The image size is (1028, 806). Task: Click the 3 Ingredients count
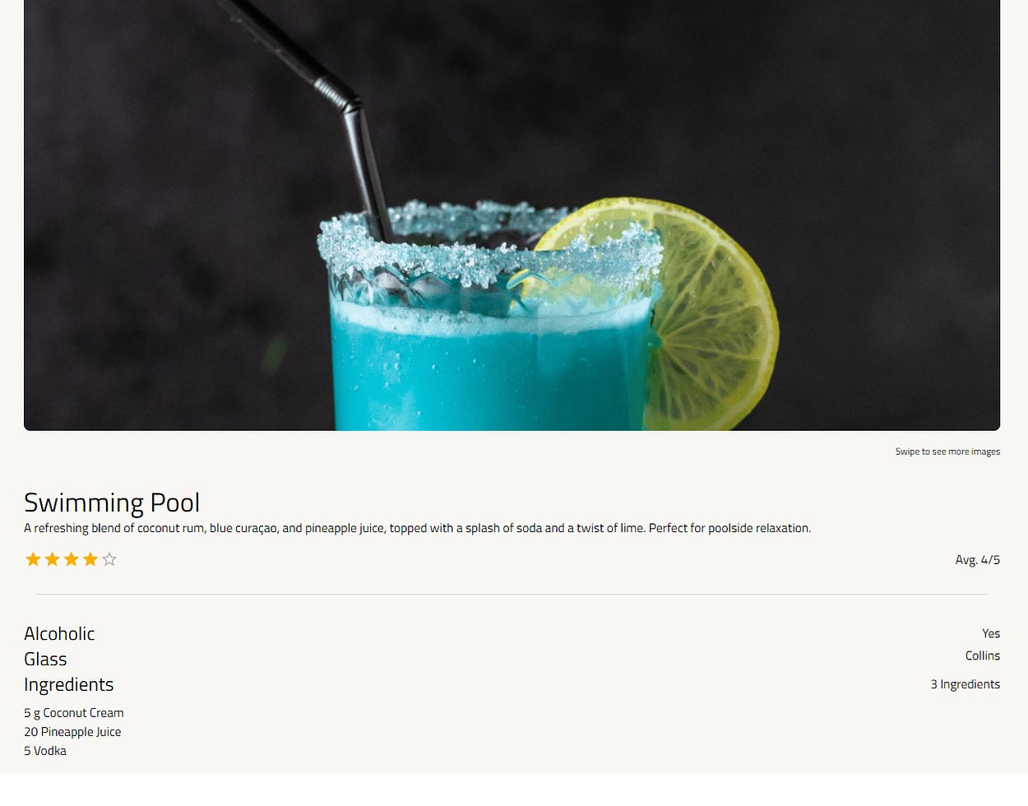(x=965, y=684)
